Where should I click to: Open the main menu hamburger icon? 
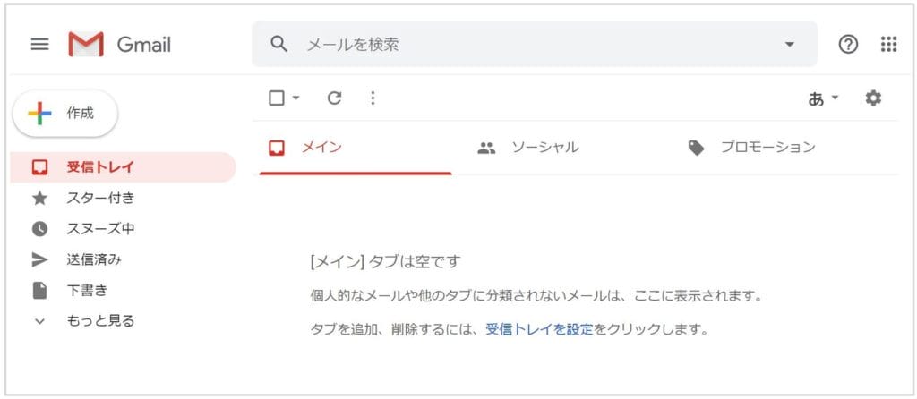click(x=39, y=45)
